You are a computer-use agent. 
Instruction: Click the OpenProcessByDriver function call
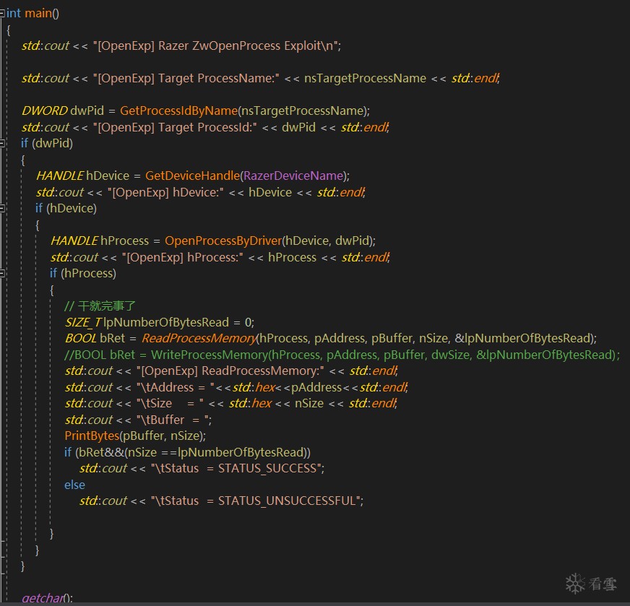(223, 241)
